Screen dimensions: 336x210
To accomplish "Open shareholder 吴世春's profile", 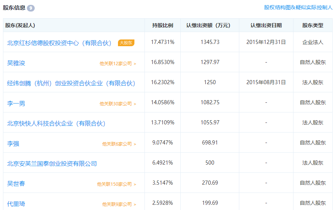I will coord(16,184).
